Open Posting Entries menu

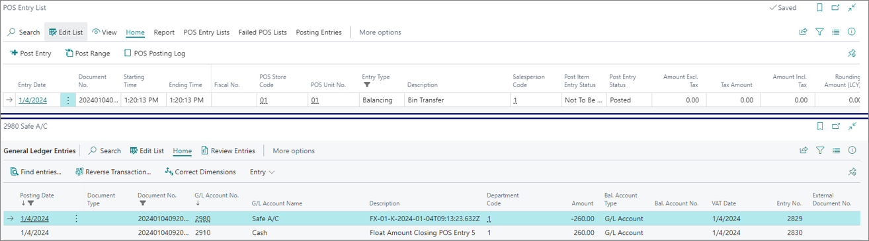319,32
